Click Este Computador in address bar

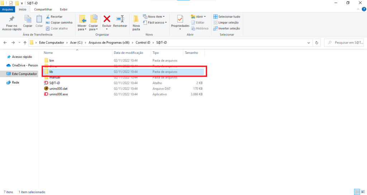click(x=52, y=43)
